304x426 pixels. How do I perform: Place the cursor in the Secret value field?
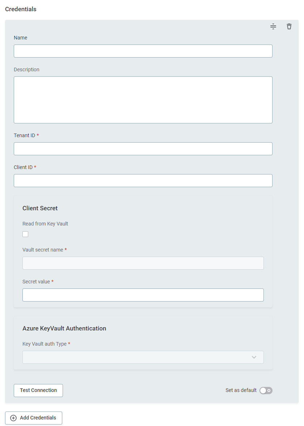143,295
